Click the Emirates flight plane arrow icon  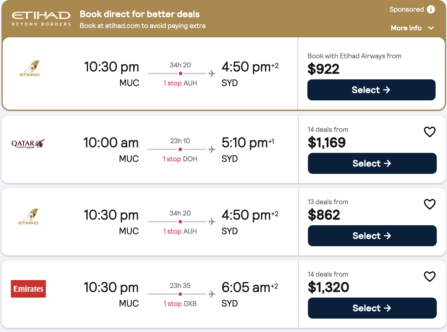212,294
